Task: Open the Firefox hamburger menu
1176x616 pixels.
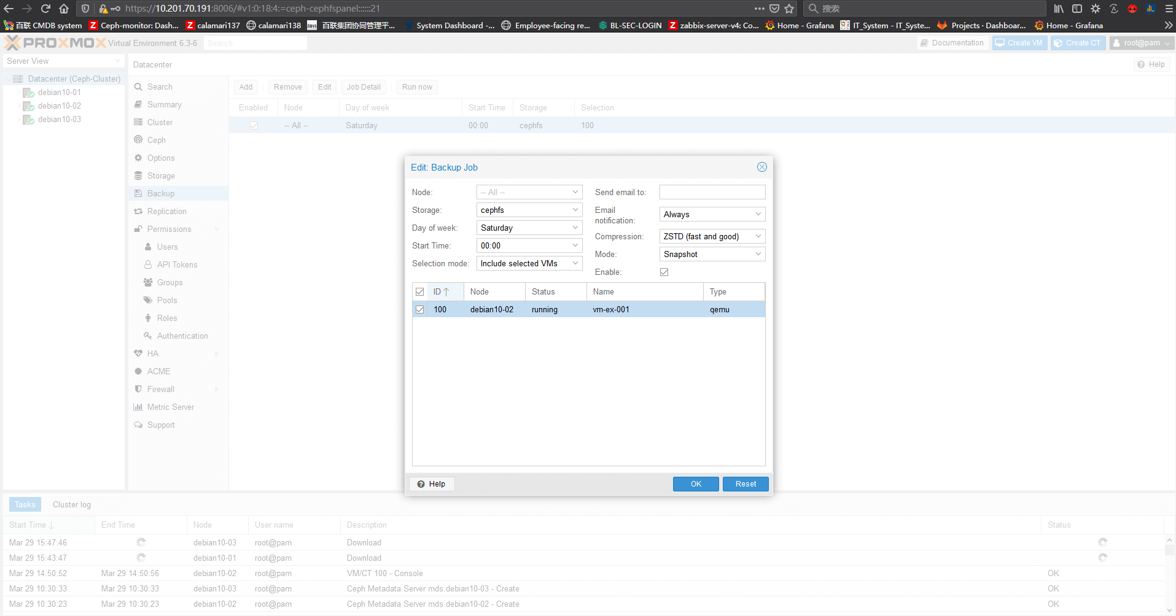Action: pyautogui.click(x=1169, y=9)
